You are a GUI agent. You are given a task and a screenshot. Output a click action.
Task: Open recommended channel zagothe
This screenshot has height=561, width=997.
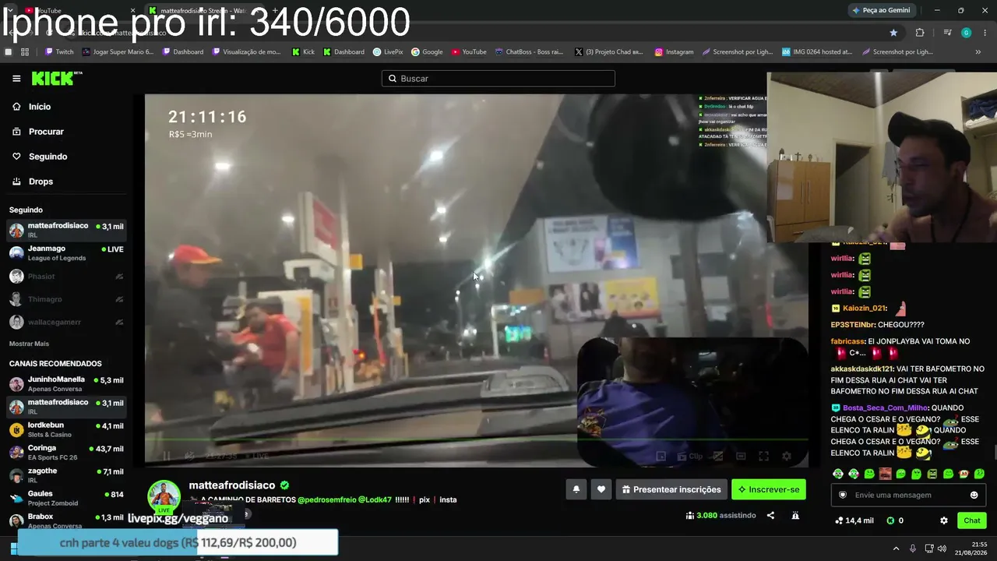[x=66, y=475]
